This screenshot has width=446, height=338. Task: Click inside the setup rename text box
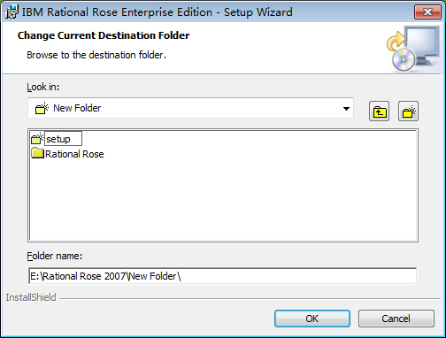coord(63,139)
